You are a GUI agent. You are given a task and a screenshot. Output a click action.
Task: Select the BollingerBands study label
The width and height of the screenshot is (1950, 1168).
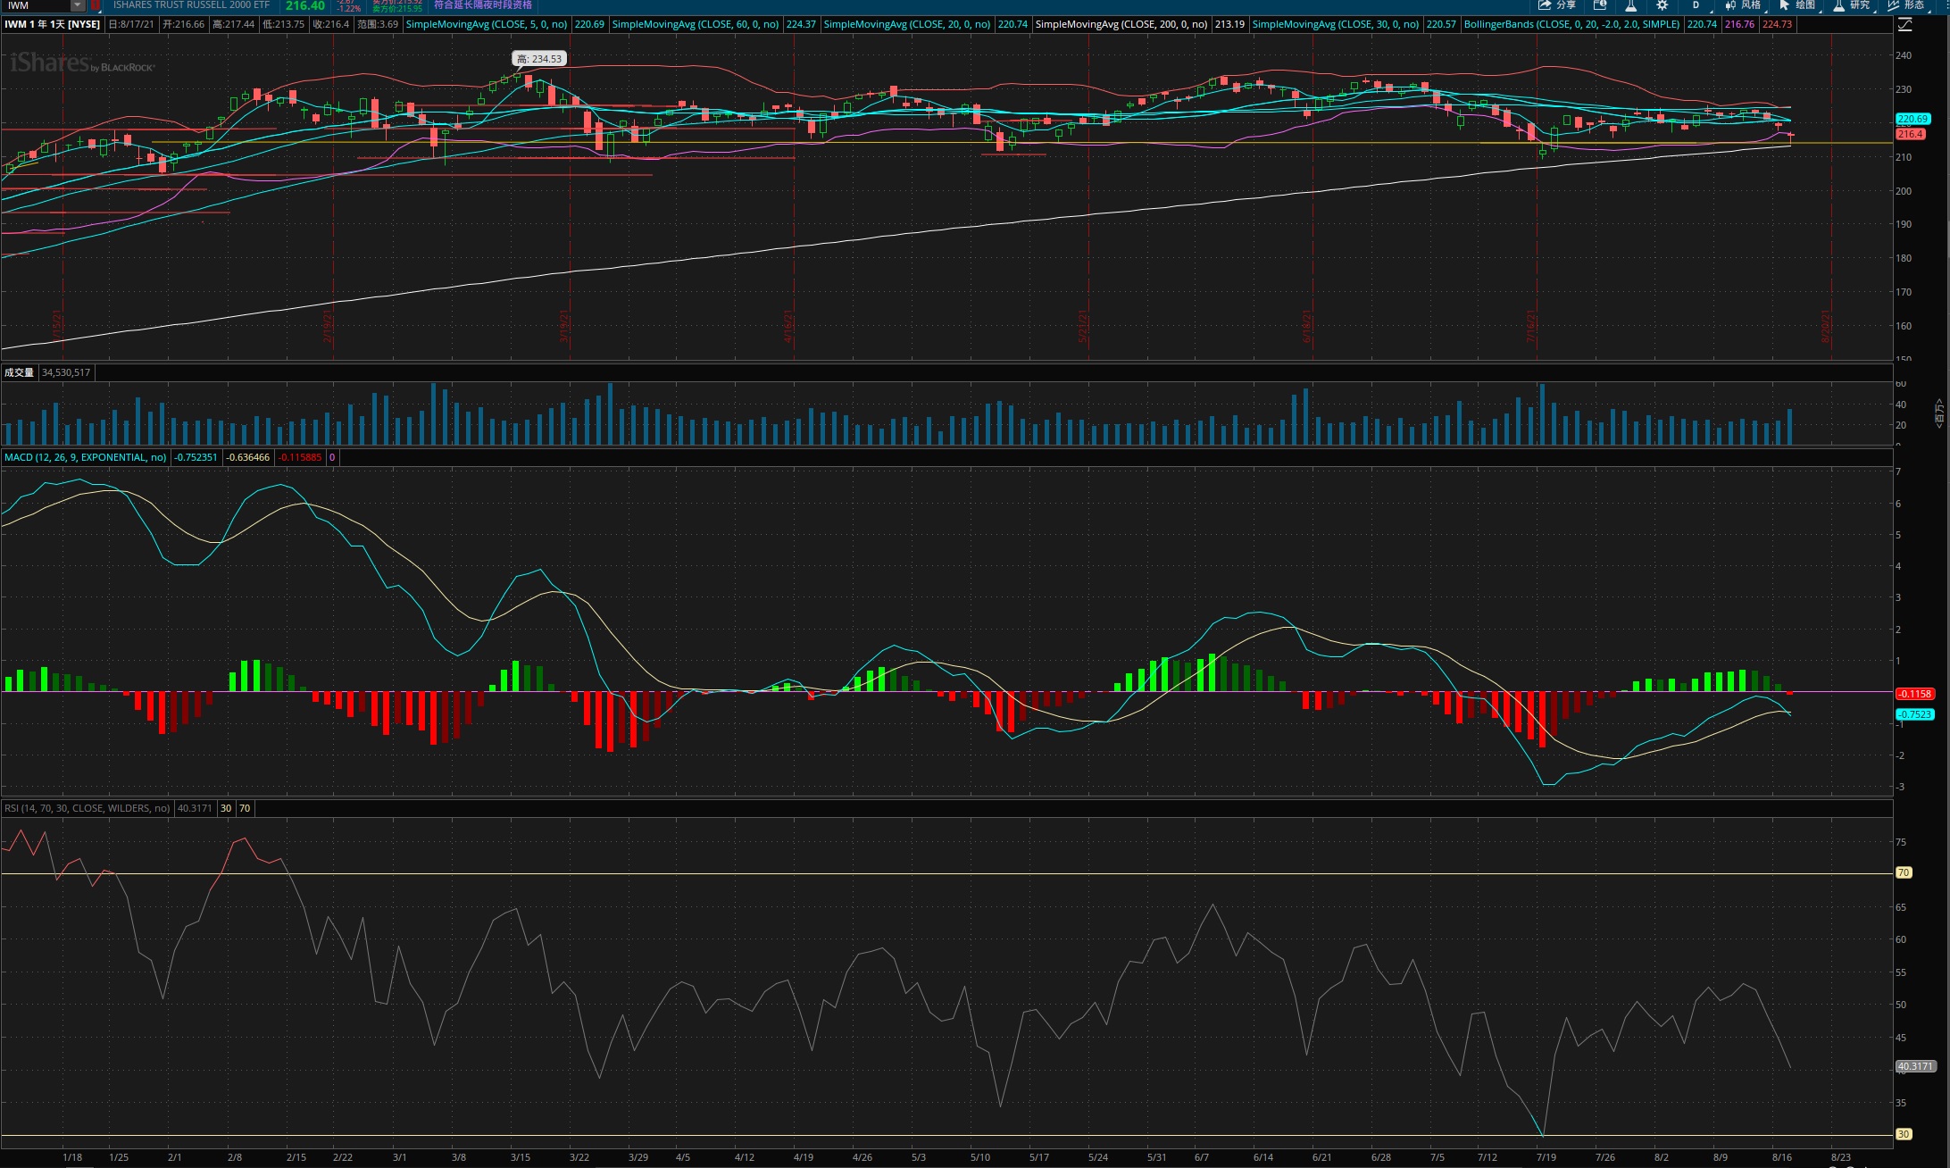click(x=1571, y=24)
